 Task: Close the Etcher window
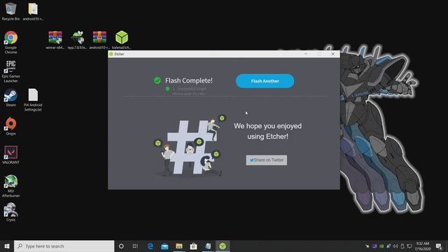(333, 54)
